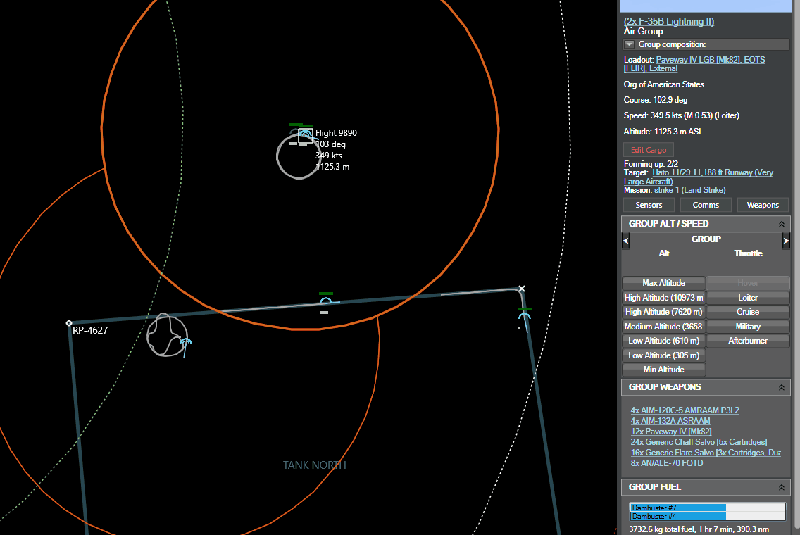Go to next group member arrow
The width and height of the screenshot is (800, 535).
786,241
